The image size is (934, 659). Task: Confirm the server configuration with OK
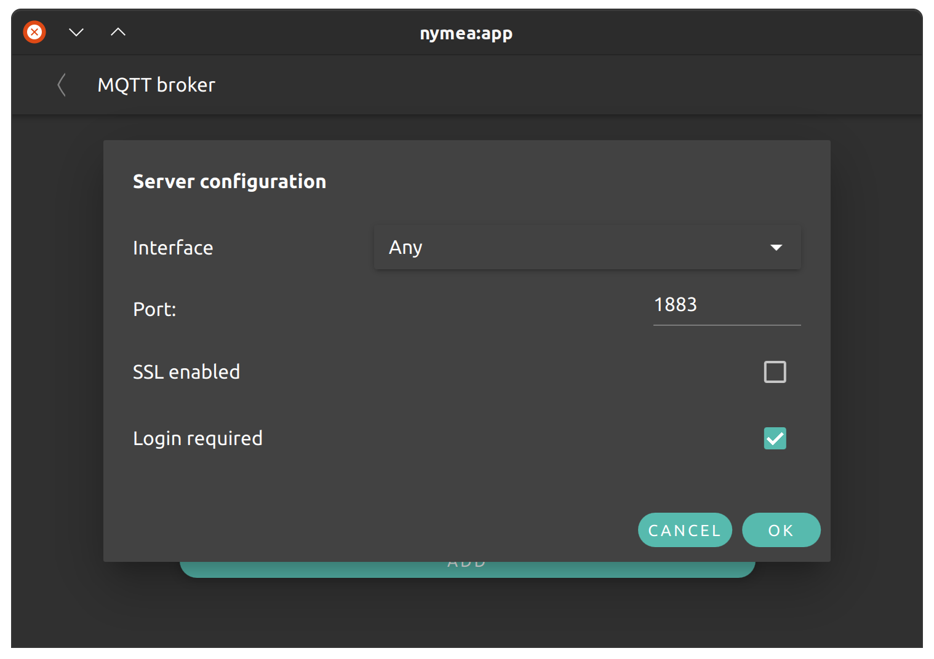pos(781,530)
